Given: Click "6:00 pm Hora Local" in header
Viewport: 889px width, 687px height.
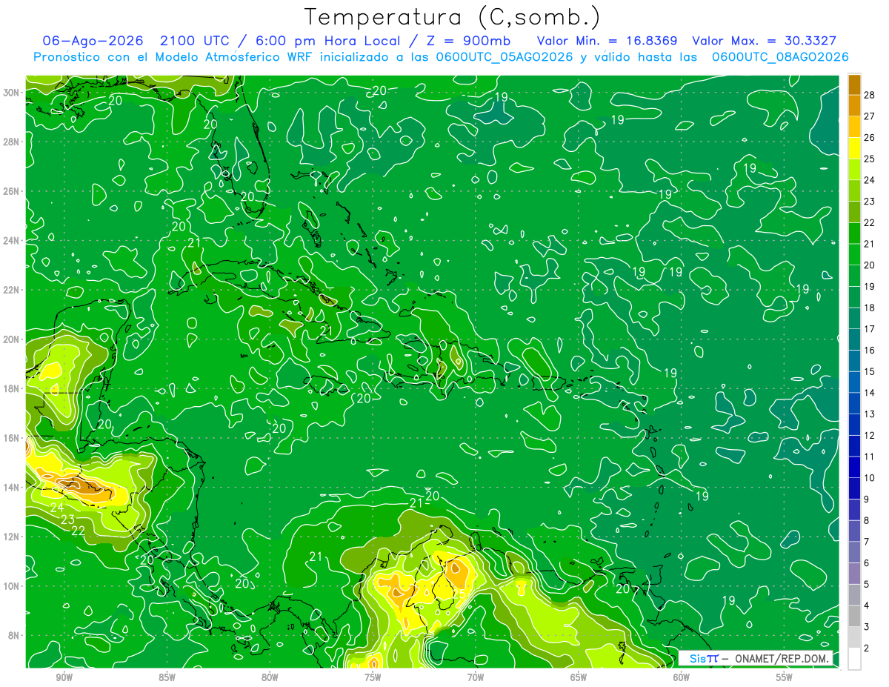Looking at the screenshot, I should coord(328,41).
